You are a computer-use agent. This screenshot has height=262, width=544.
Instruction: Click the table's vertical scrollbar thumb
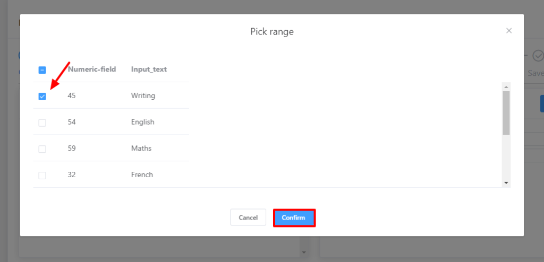click(x=506, y=112)
